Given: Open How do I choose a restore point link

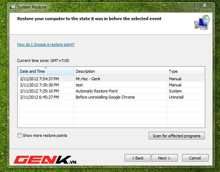Looking at the screenshot, I should [x=46, y=44].
